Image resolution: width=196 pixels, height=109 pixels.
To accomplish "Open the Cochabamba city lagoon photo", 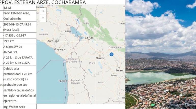I will tap(161, 55).
